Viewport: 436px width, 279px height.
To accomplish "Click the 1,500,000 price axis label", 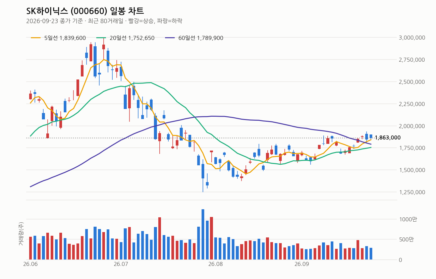I will click(x=411, y=170).
